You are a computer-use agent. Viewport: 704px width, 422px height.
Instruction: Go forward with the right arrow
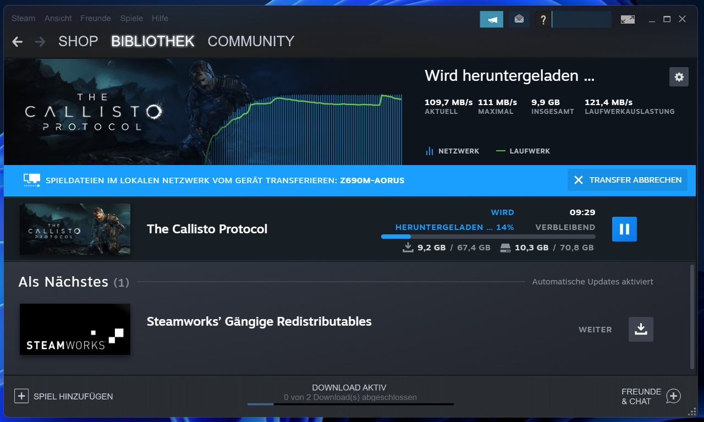point(40,42)
